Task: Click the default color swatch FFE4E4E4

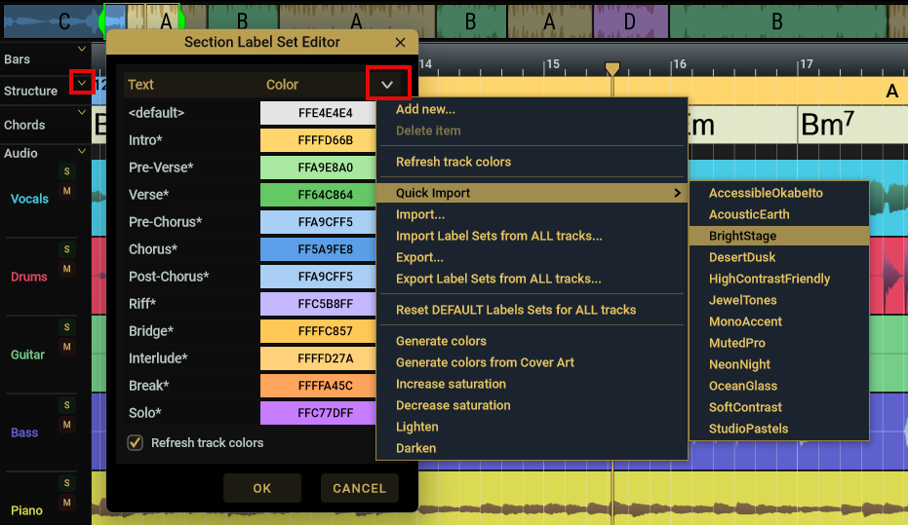Action: (318, 113)
